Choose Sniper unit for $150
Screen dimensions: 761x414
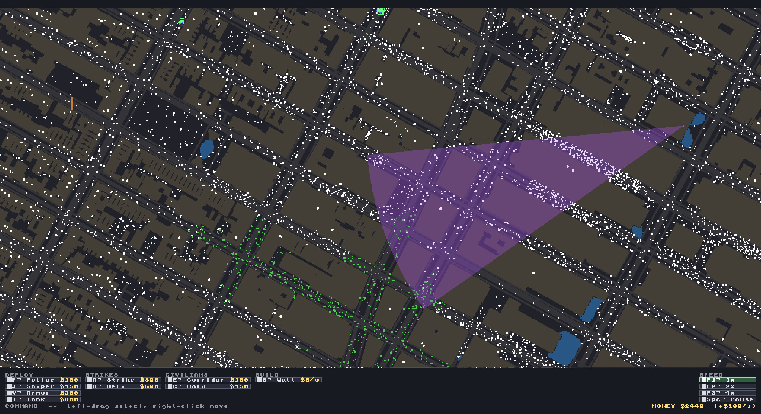[43, 386]
